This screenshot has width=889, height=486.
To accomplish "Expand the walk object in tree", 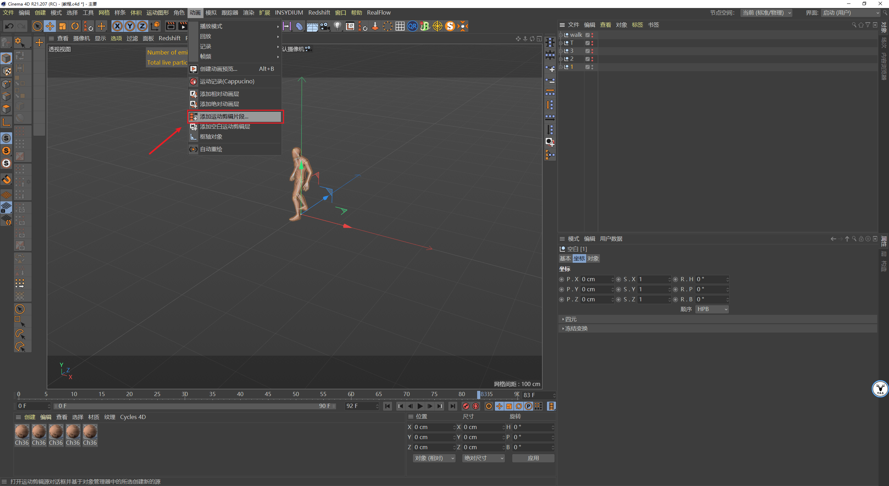I will click(560, 35).
